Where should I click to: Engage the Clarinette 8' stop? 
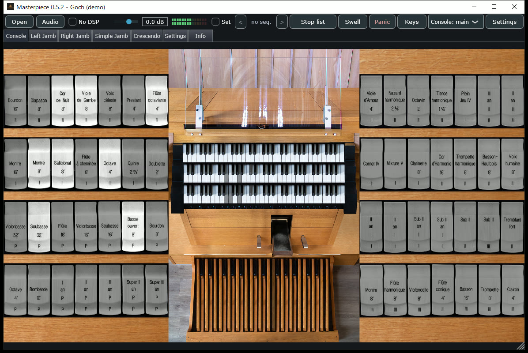click(419, 164)
